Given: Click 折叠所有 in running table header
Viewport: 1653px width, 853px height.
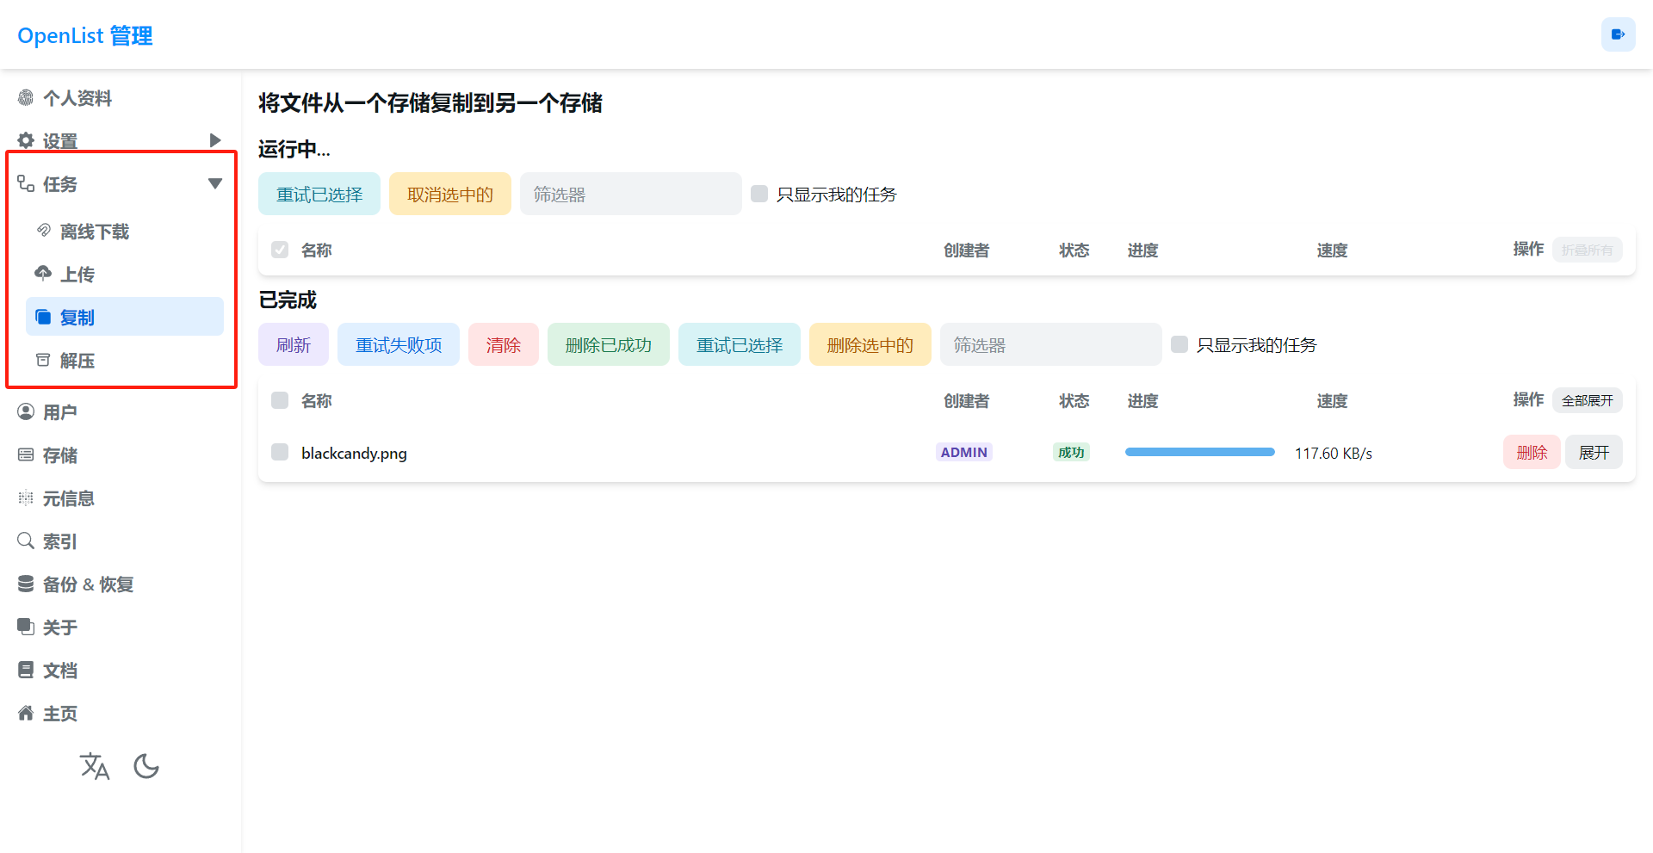Looking at the screenshot, I should [x=1588, y=250].
